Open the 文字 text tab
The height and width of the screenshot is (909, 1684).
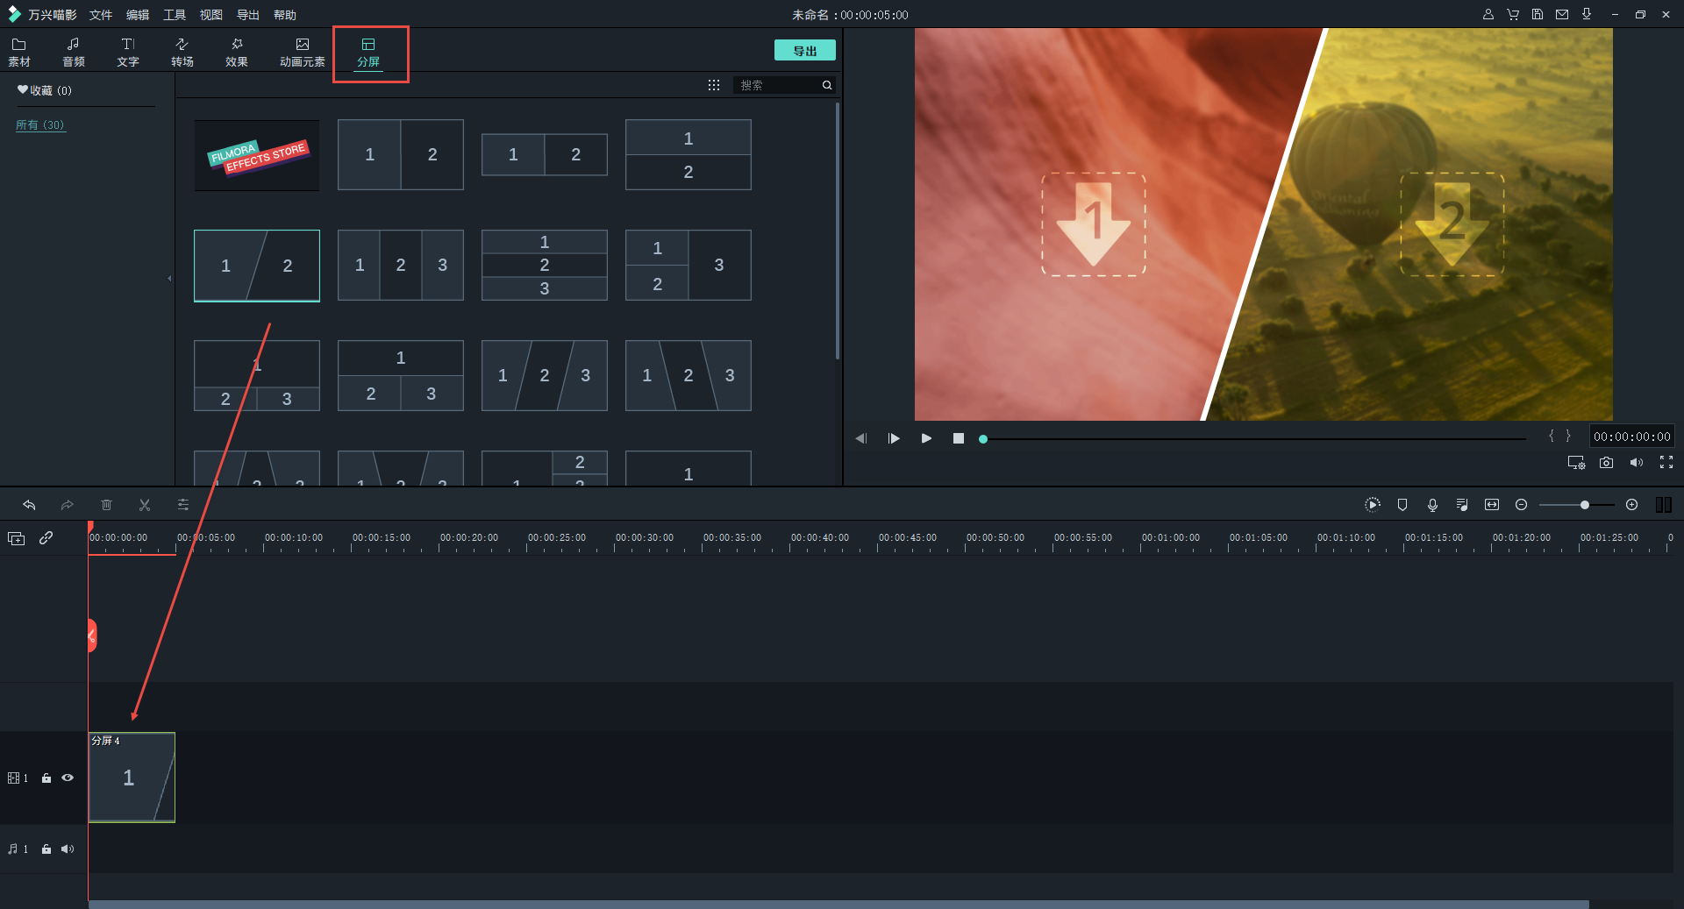(128, 52)
